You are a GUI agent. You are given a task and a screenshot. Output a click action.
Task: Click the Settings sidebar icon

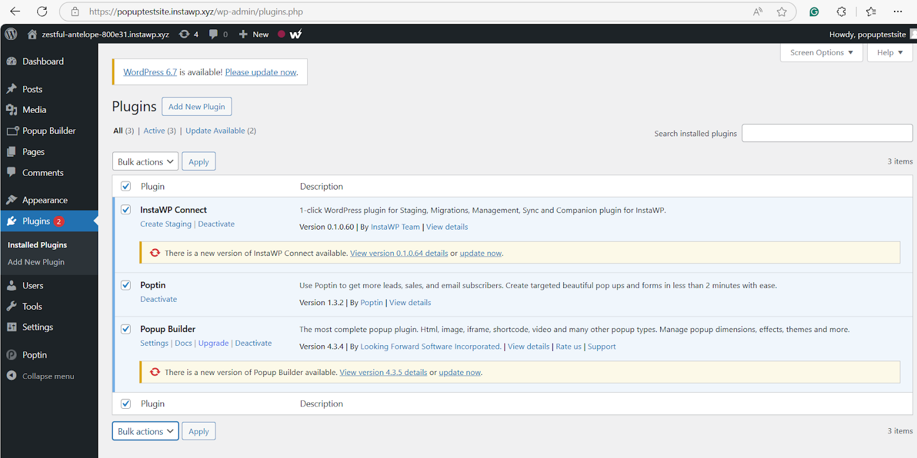tap(11, 327)
